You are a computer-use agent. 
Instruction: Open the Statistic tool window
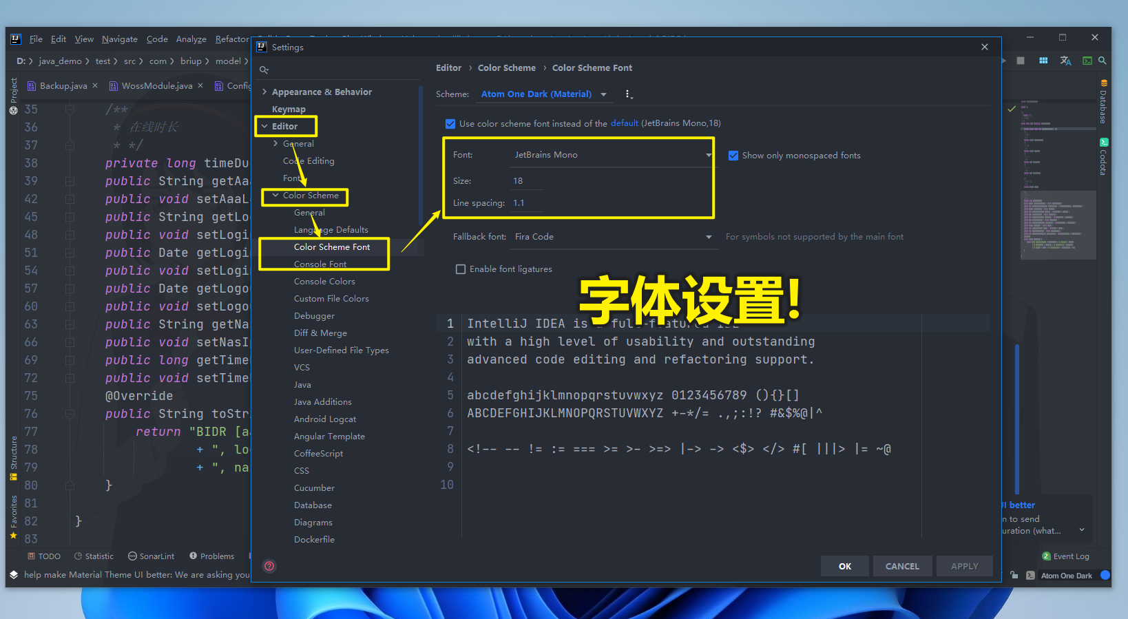coord(94,556)
